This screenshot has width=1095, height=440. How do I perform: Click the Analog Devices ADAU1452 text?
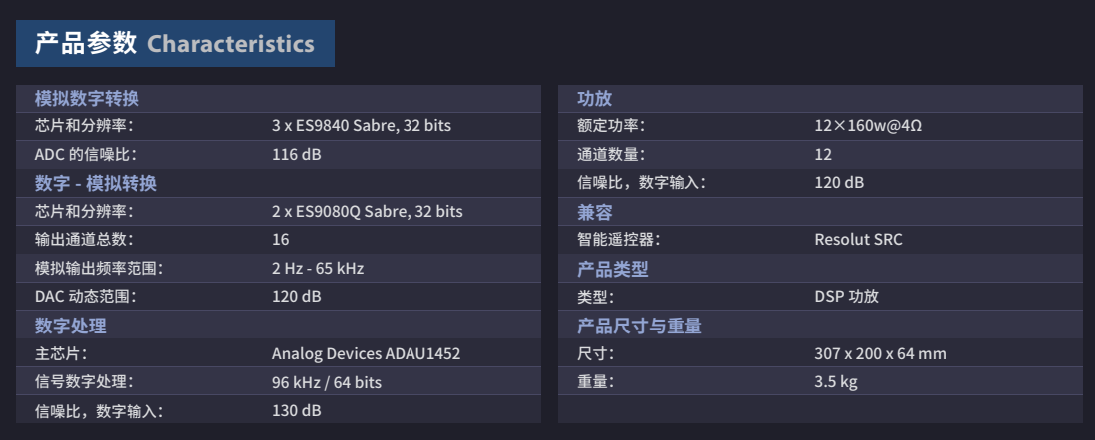pos(366,354)
